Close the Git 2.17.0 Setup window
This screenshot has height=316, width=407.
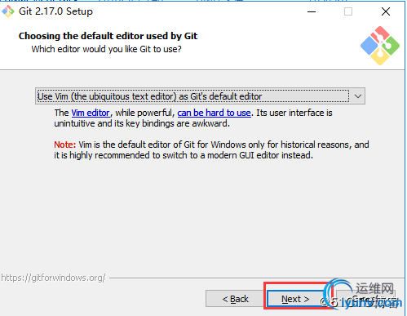click(x=386, y=11)
